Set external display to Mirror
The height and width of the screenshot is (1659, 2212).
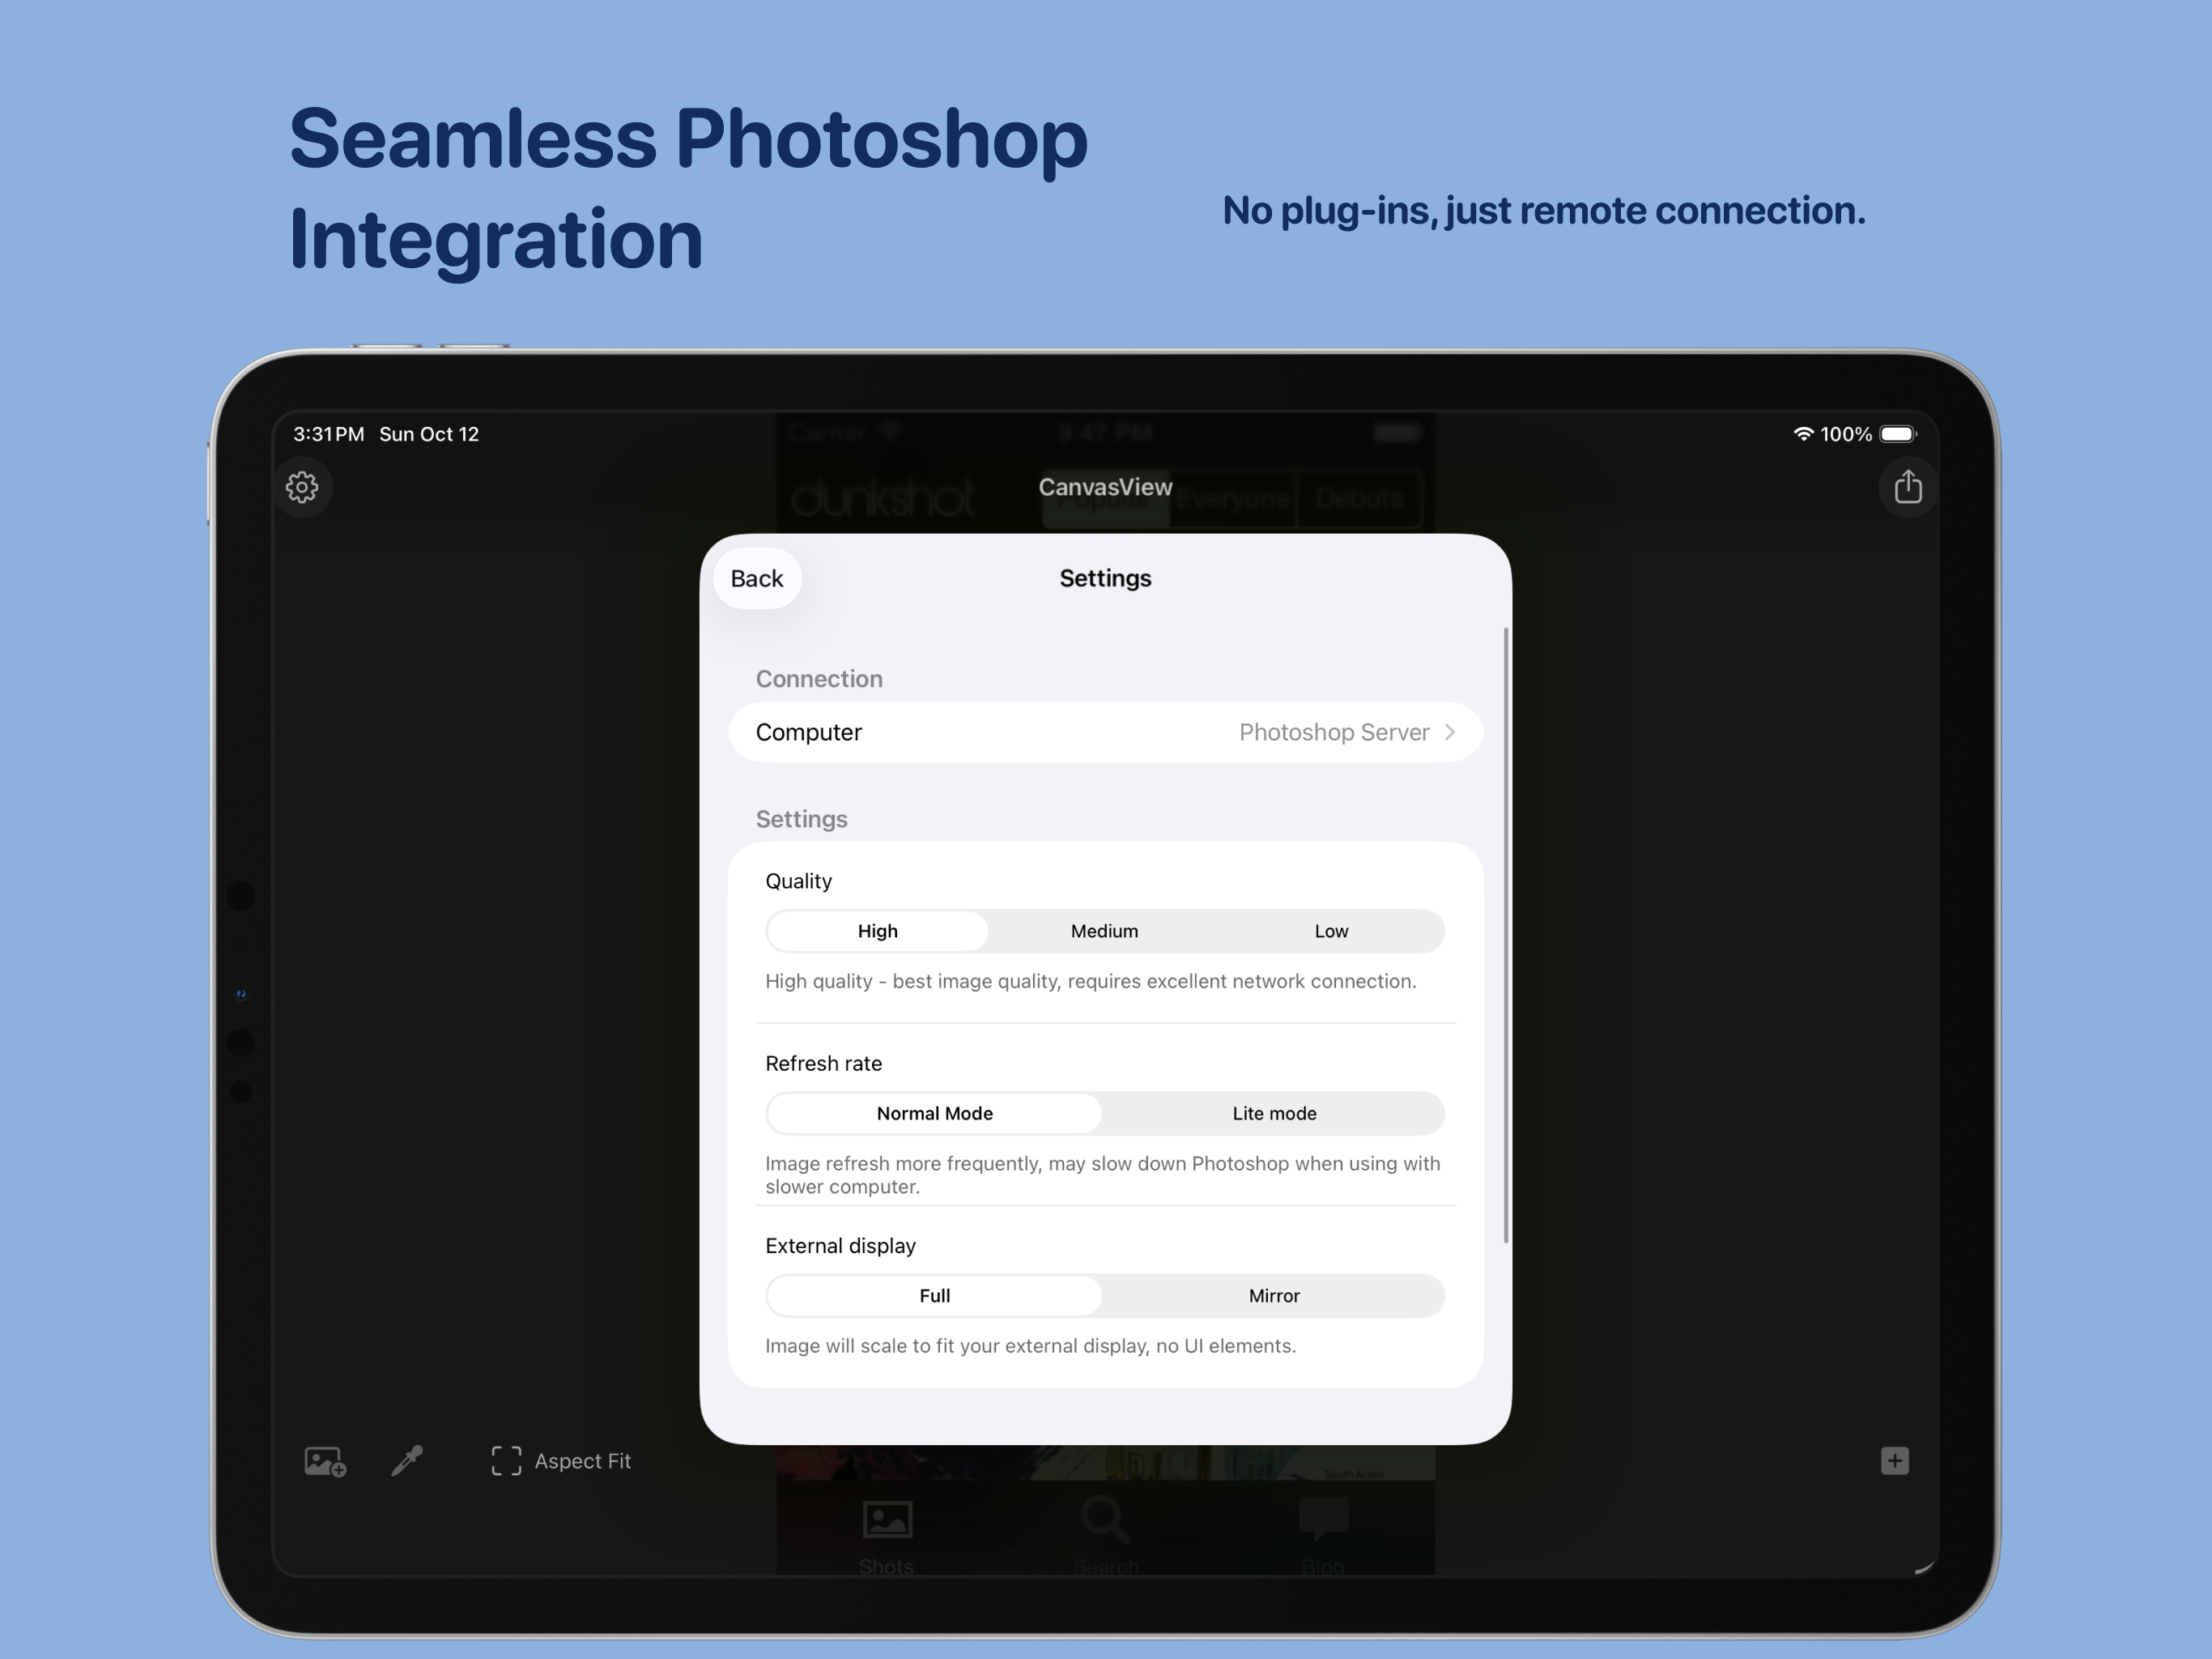point(1274,1294)
